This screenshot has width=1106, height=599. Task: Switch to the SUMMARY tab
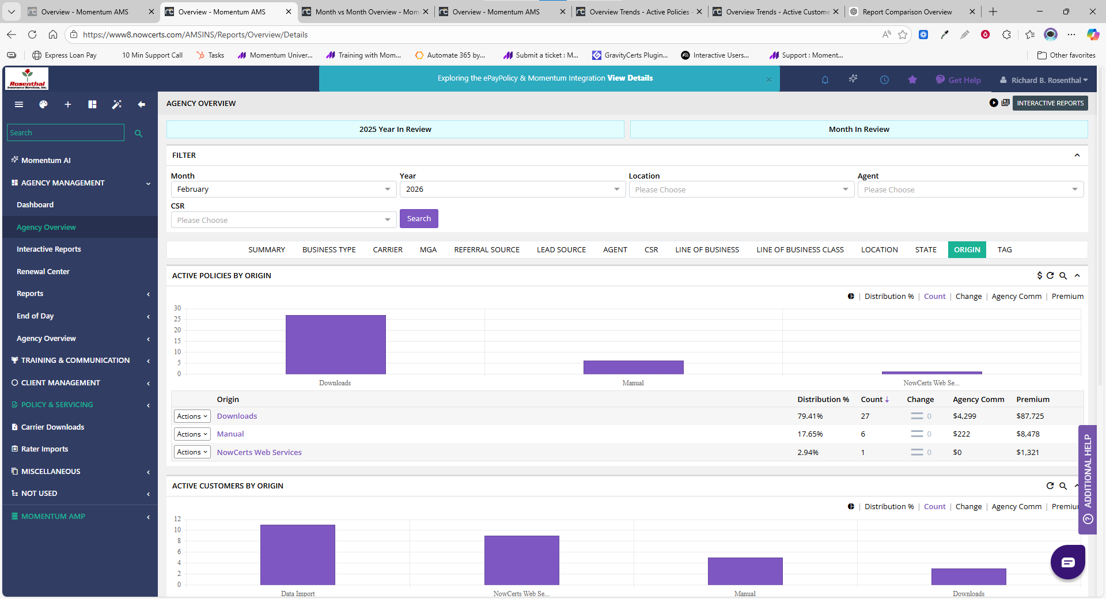tap(267, 249)
